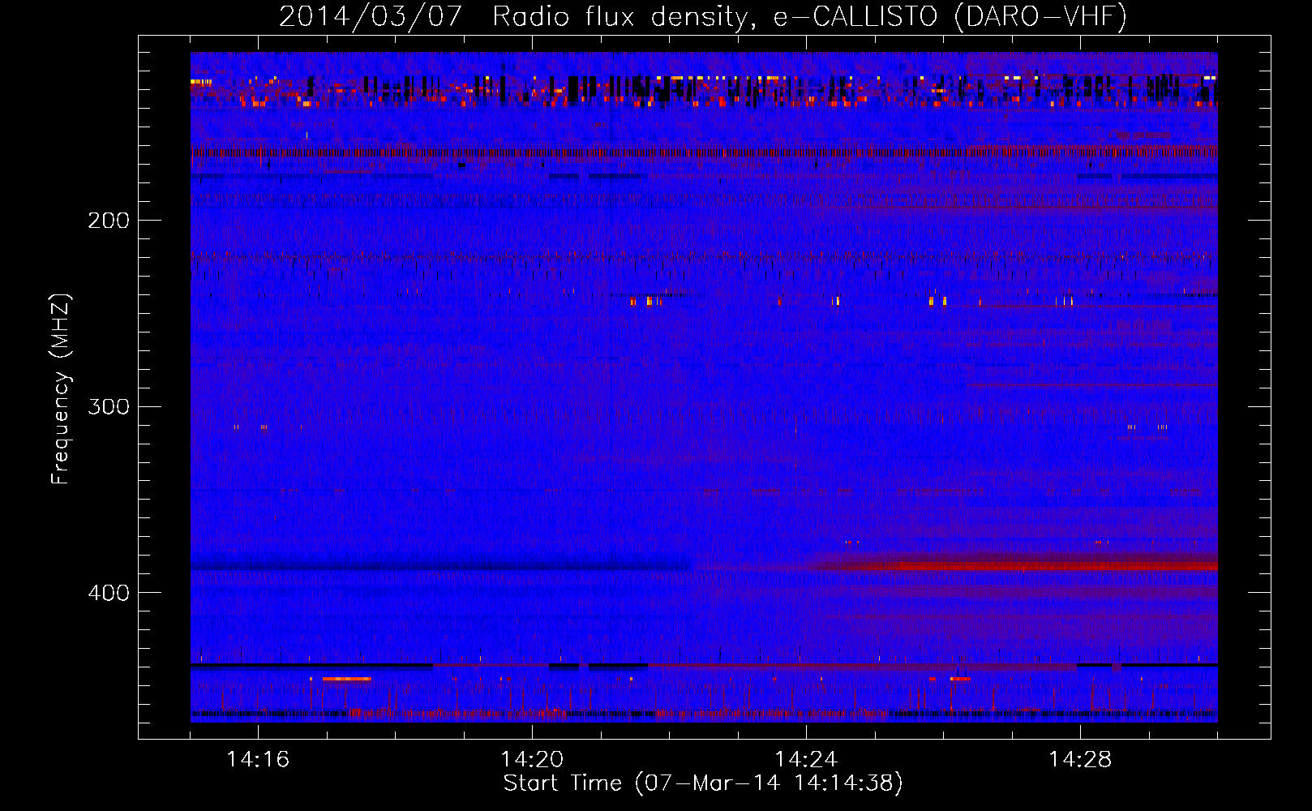Click the 'Start Time (07-Mar-14 14:14:38)' label

tap(703, 783)
